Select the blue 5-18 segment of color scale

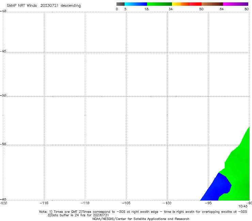click(136, 4)
